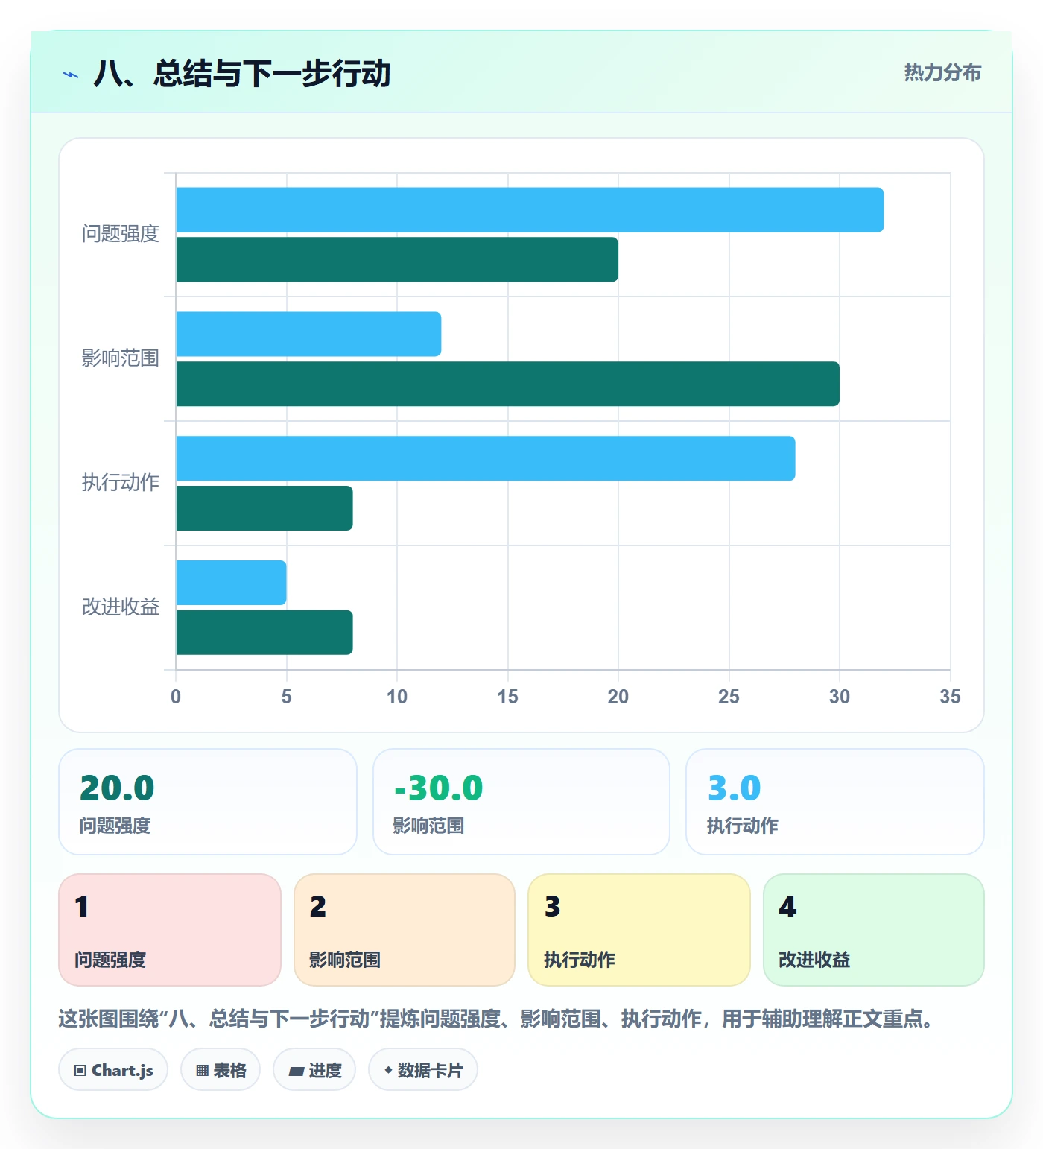The height and width of the screenshot is (1149, 1043).
Task: Click the 改进收益 y-axis label
Action: click(121, 607)
